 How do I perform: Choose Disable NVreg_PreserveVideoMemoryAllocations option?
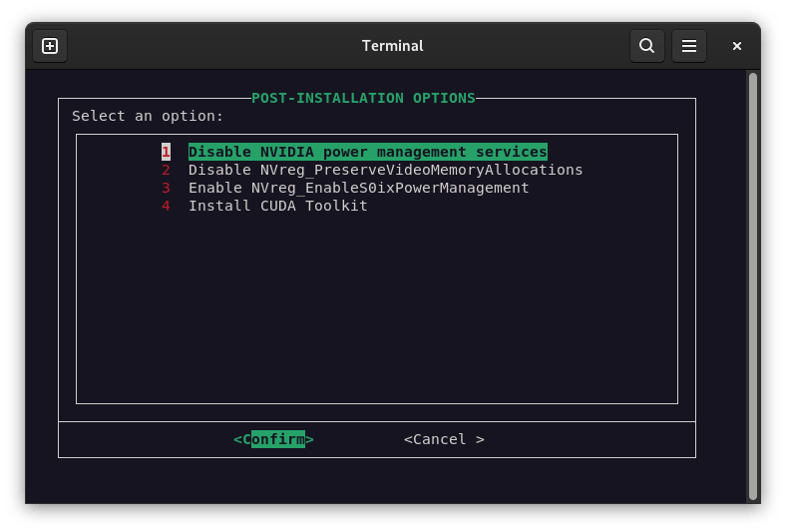(x=385, y=170)
